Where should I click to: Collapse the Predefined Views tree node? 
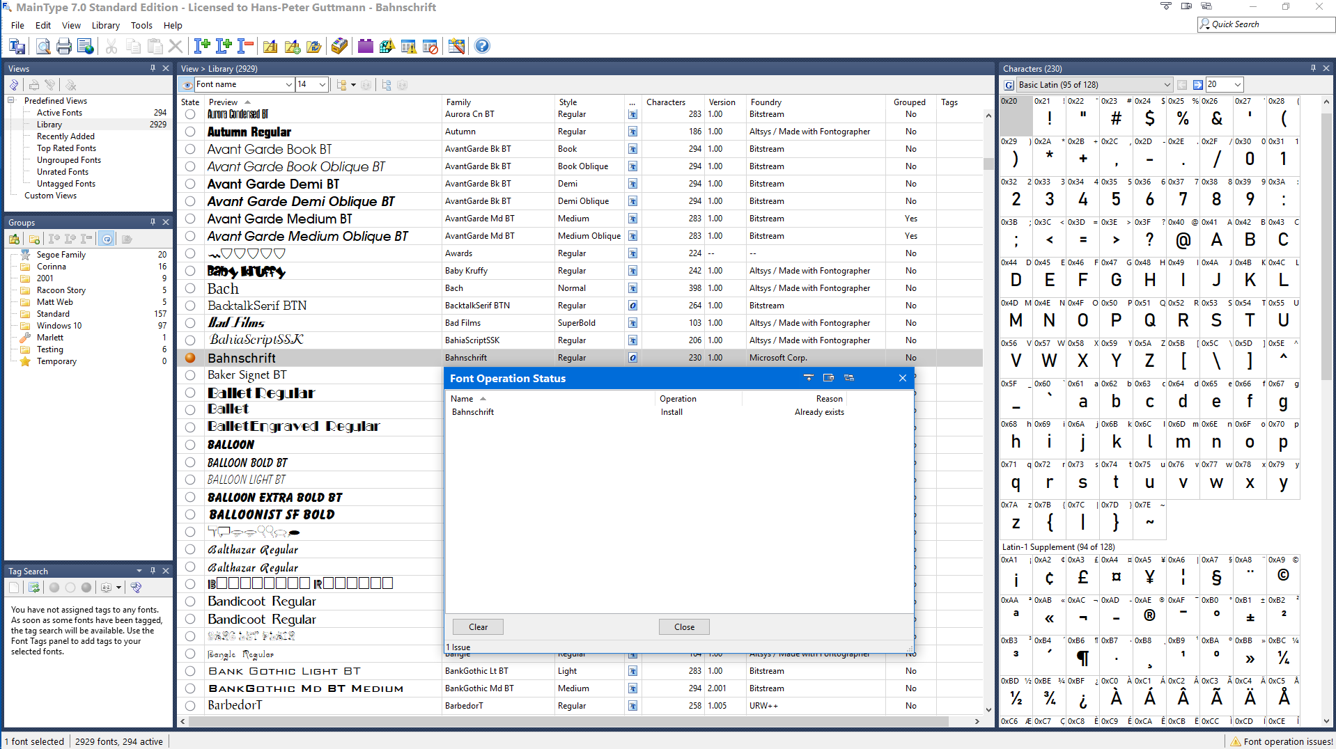tap(12, 101)
